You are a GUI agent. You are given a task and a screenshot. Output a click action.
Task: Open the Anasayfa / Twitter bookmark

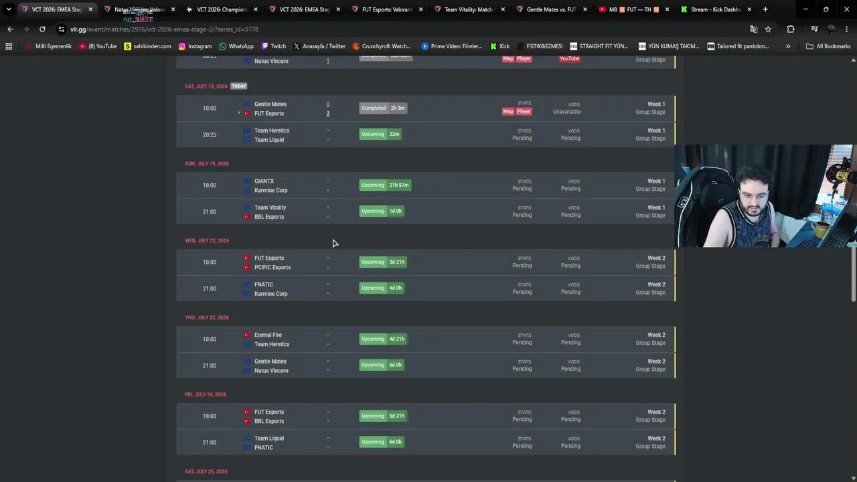click(x=319, y=46)
